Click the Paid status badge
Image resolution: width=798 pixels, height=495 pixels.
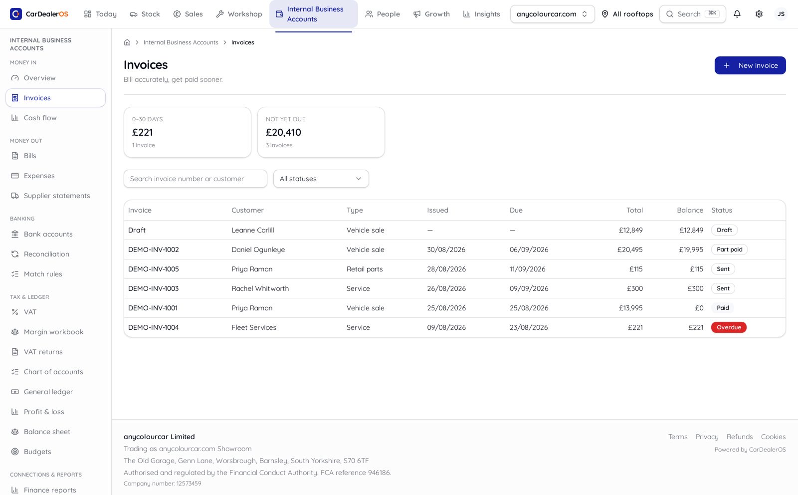pyautogui.click(x=723, y=308)
